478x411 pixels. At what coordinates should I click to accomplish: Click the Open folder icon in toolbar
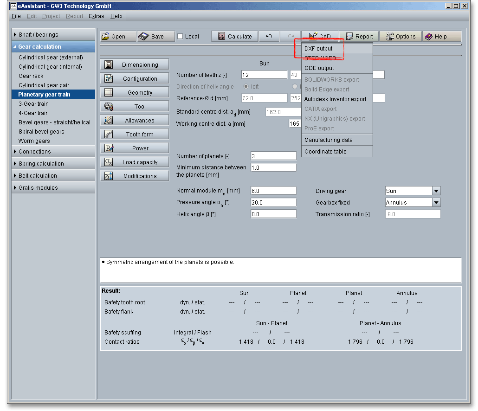[x=105, y=37]
